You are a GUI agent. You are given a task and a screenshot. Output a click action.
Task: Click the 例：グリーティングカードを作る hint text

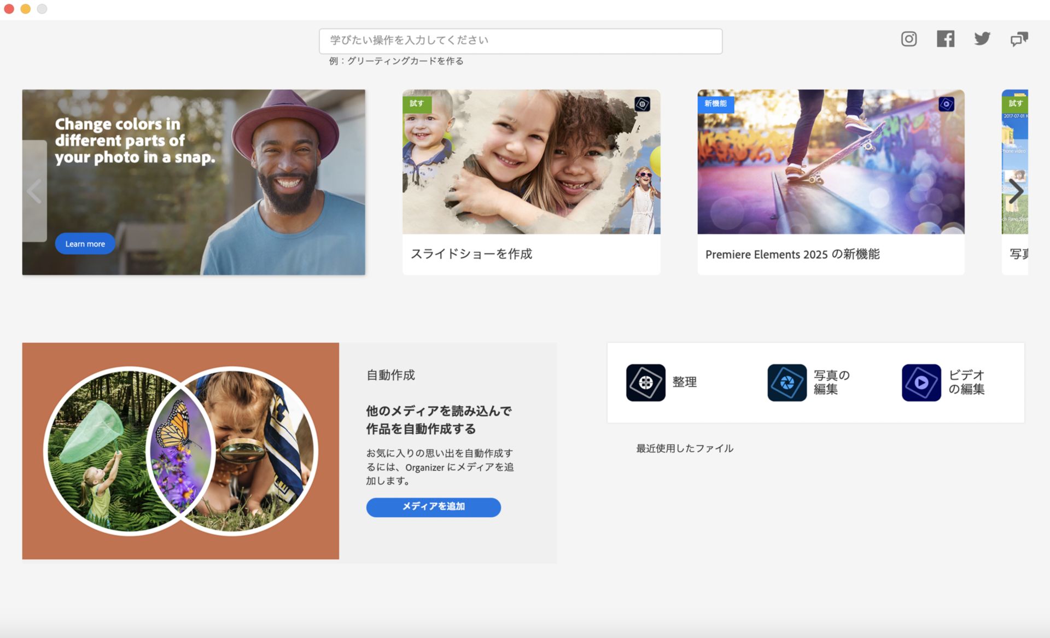pyautogui.click(x=396, y=61)
